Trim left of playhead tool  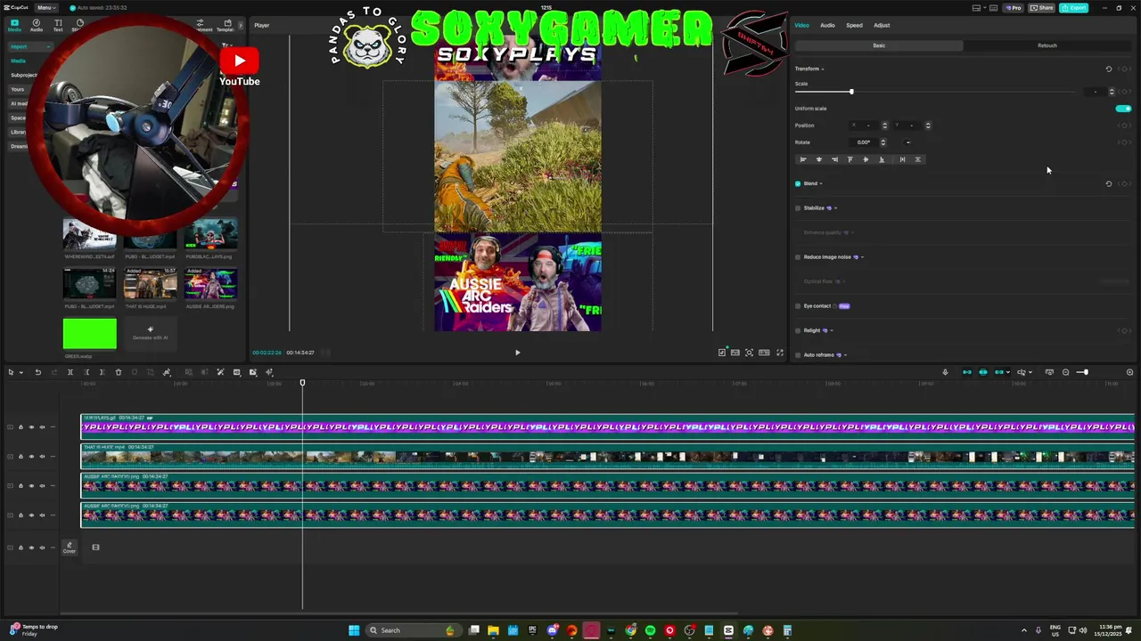86,372
